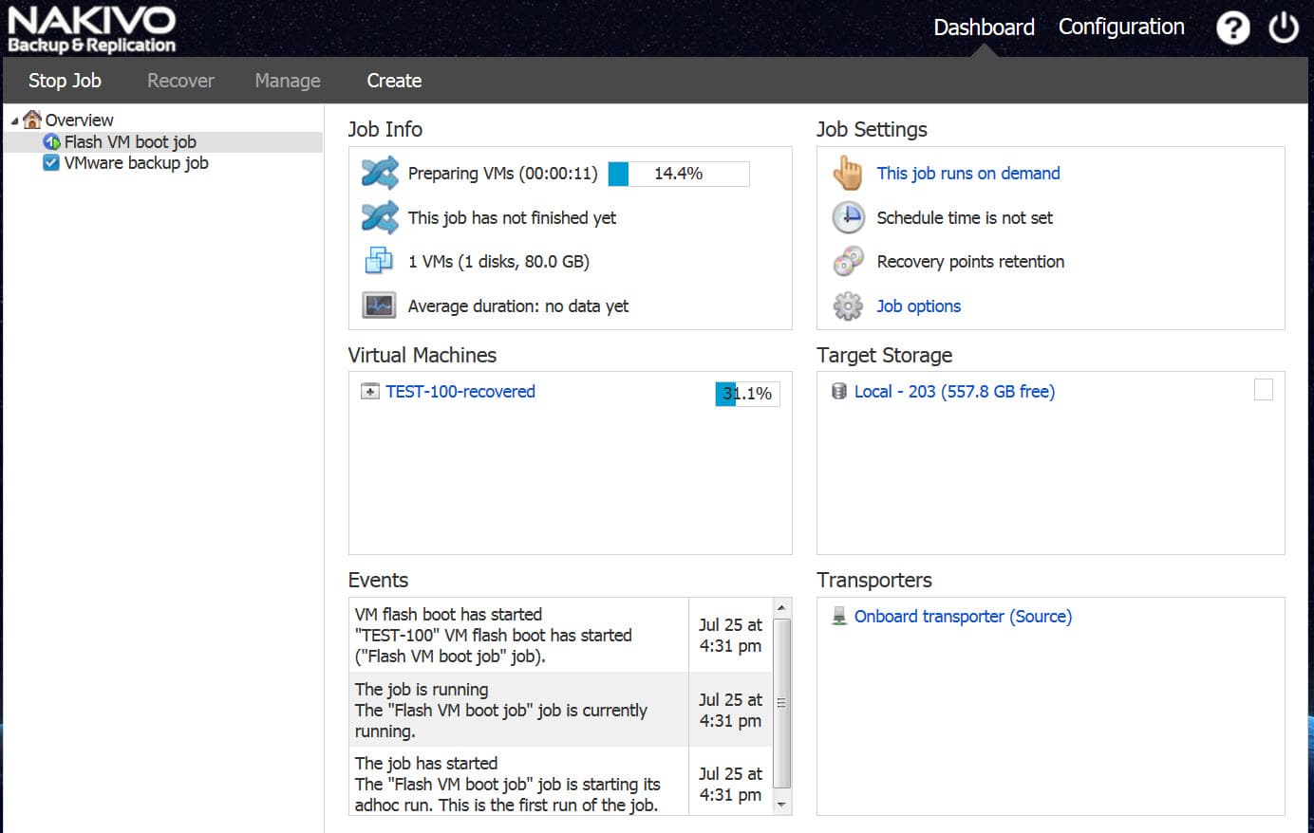Click the Events scrollbar thumb
The image size is (1314, 833).
click(x=781, y=703)
